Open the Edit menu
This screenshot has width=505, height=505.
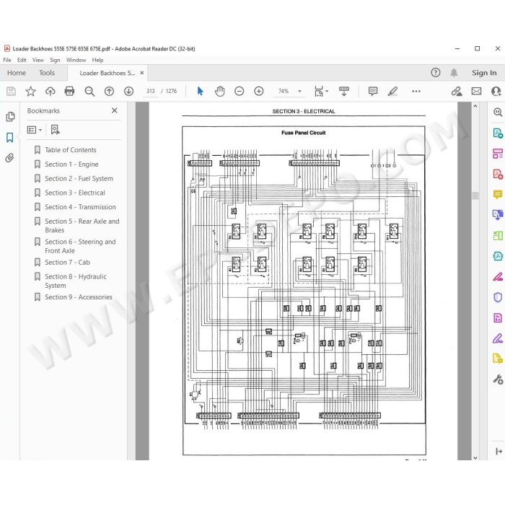click(22, 60)
